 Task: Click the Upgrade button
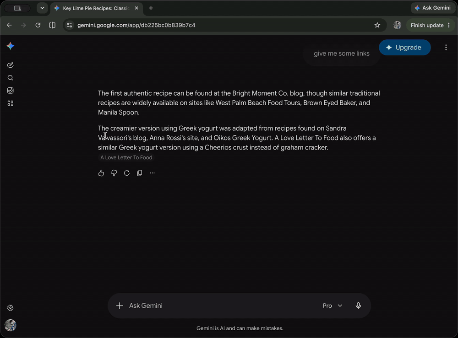404,48
